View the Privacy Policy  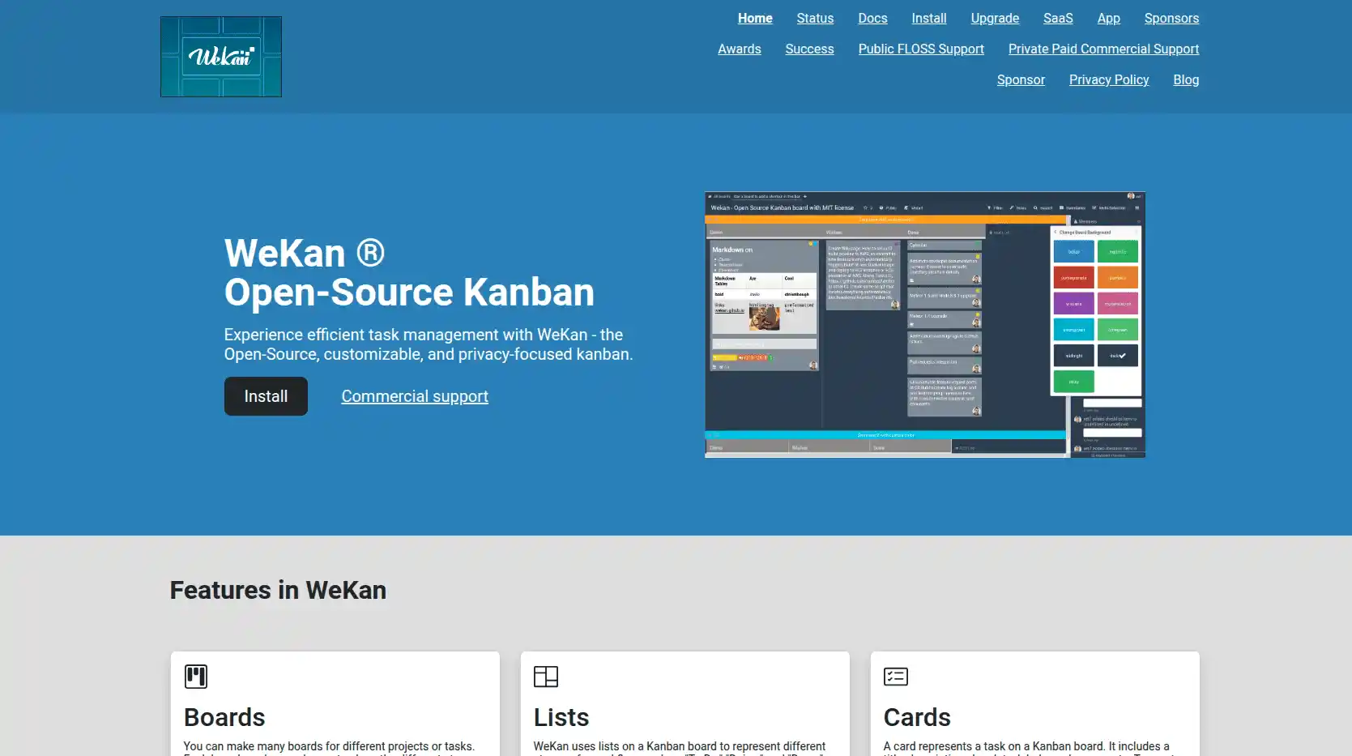(x=1109, y=79)
